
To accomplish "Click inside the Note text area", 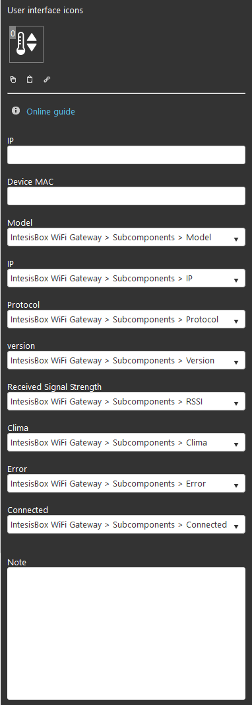I will click(127, 633).
